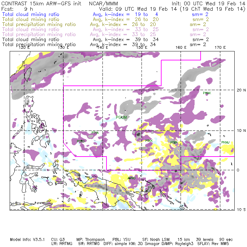This screenshot has height=247, width=247.
Task: Click the black 'Total precipitation mixing ratio' legend line
Action: click(x=39, y=44)
